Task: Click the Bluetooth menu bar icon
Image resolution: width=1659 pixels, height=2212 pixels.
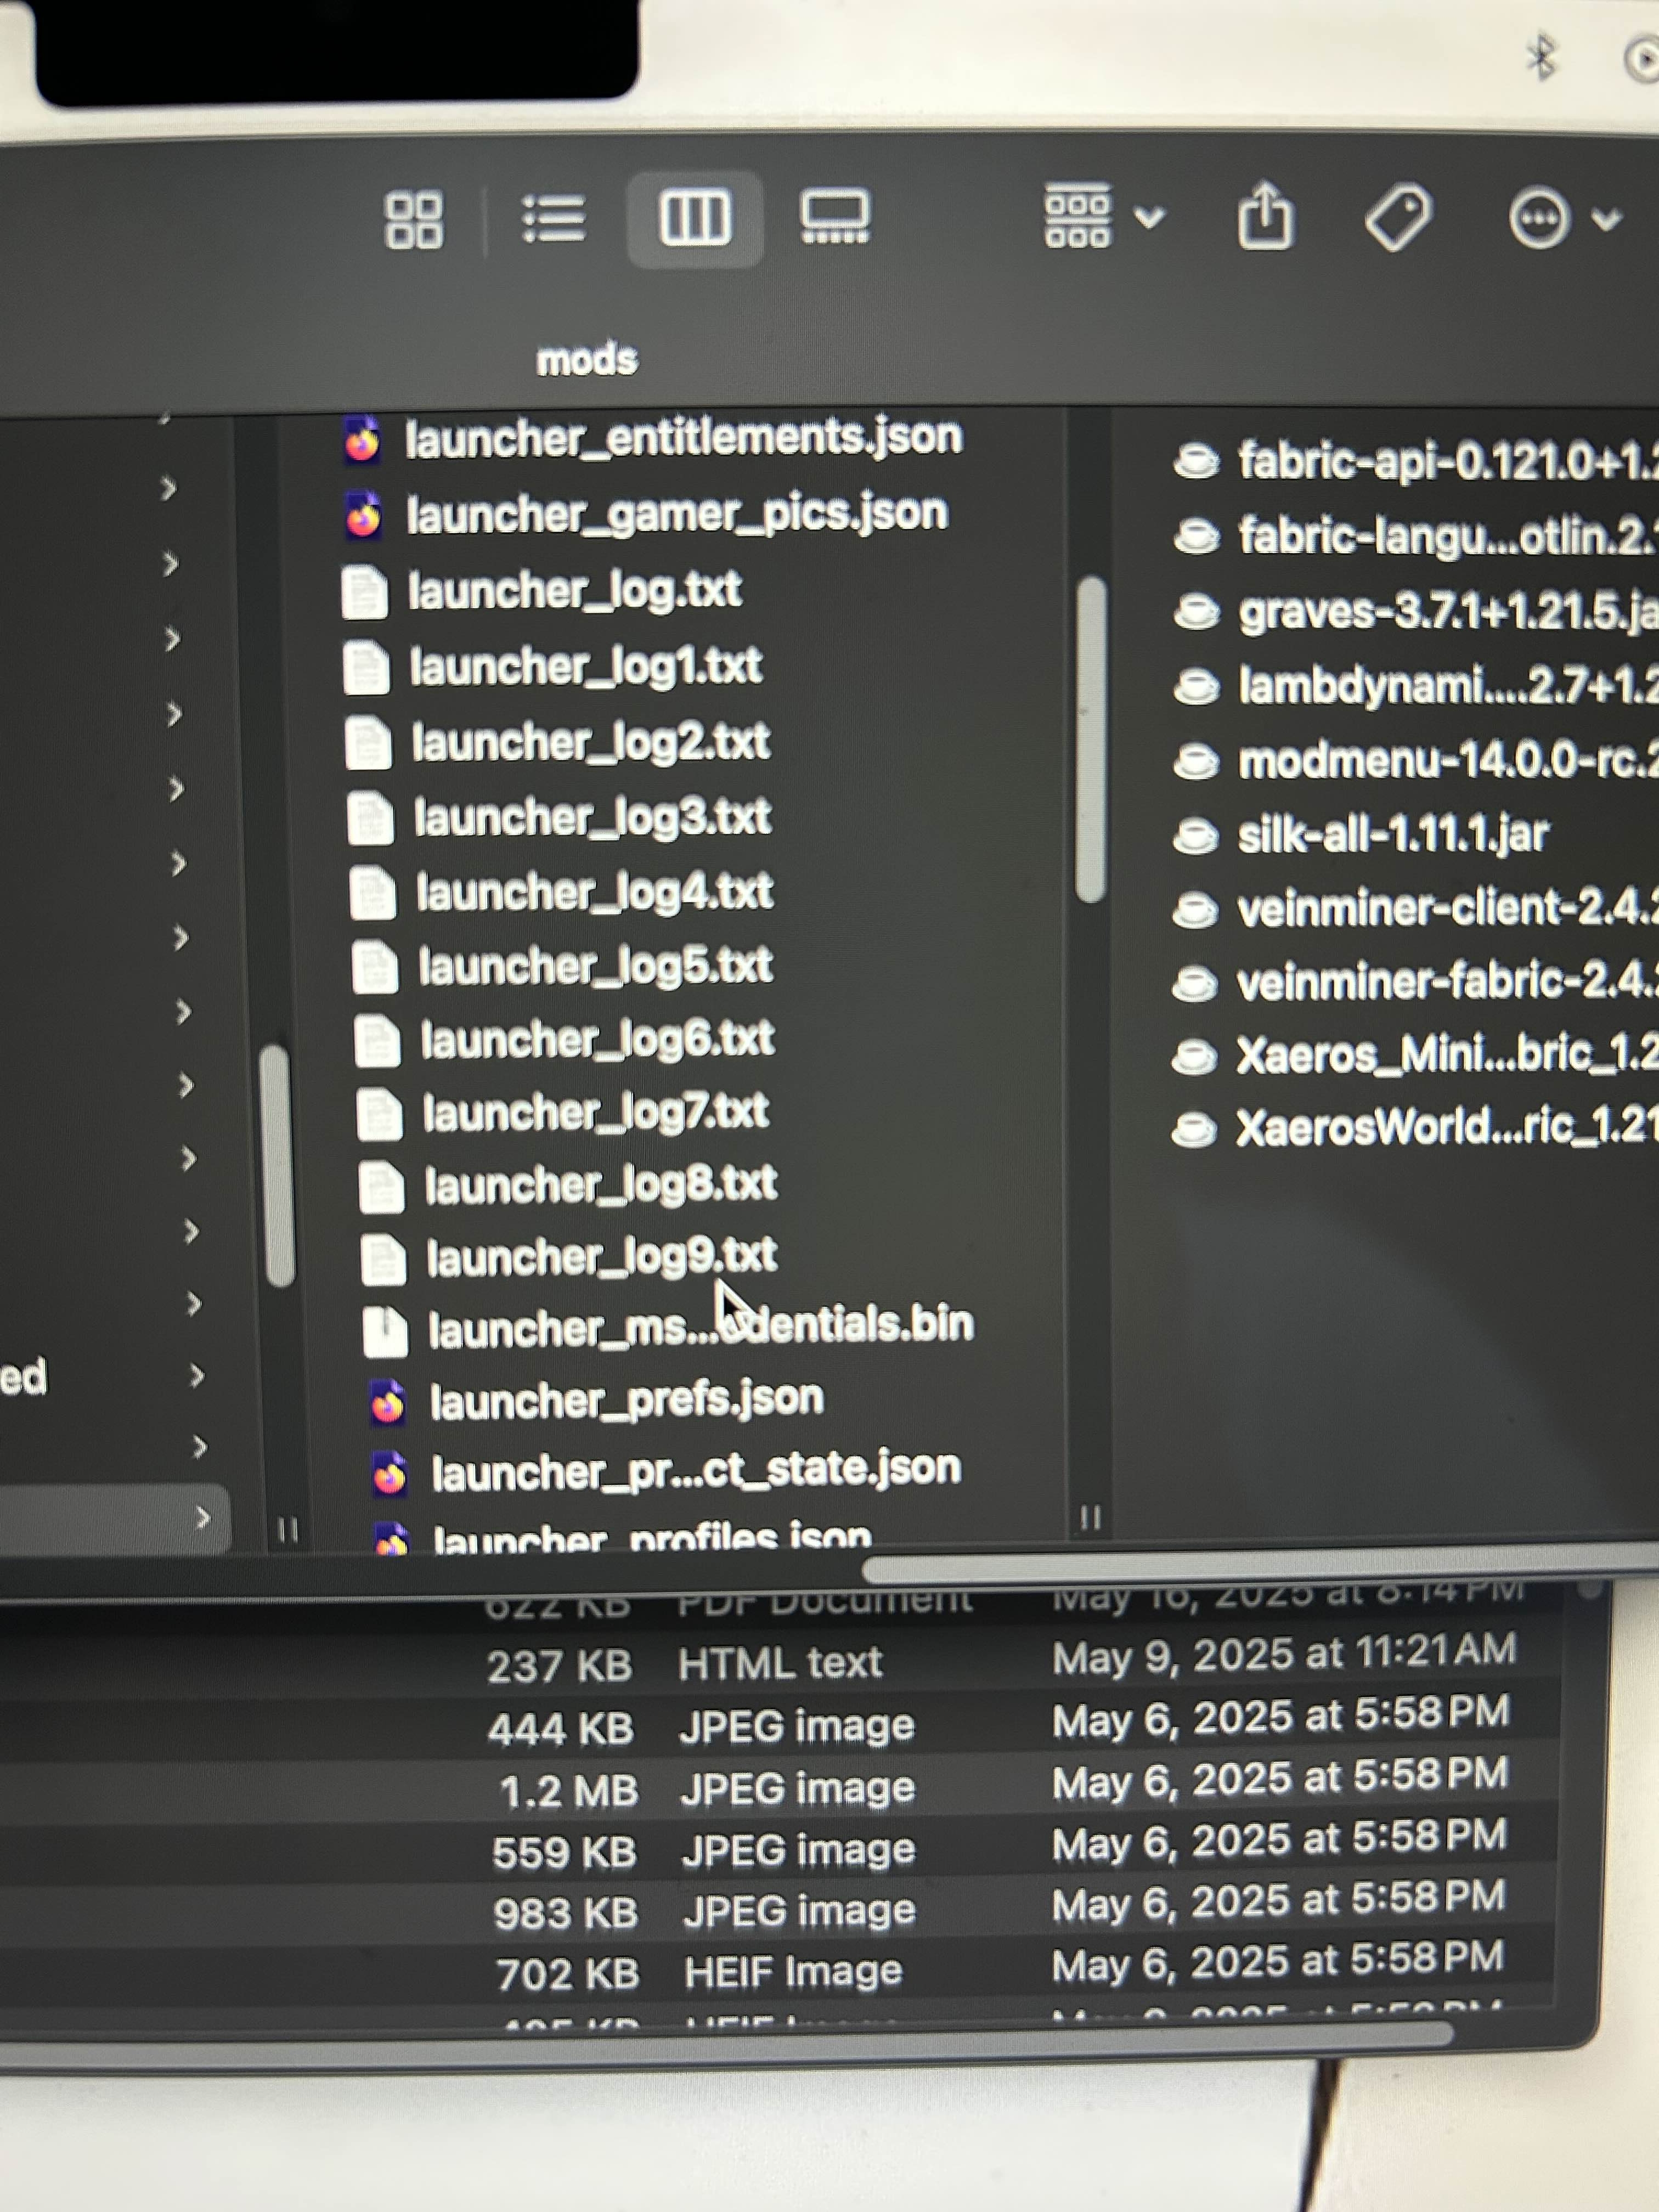Action: [x=1543, y=56]
